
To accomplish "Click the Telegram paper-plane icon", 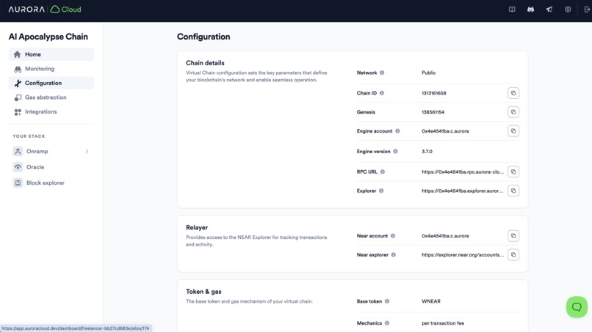I will 549,10.
